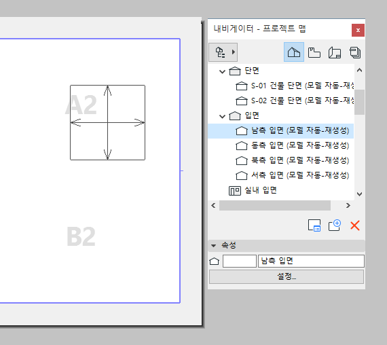
Task: Click the 남측 입면 name field
Action: click(x=311, y=261)
